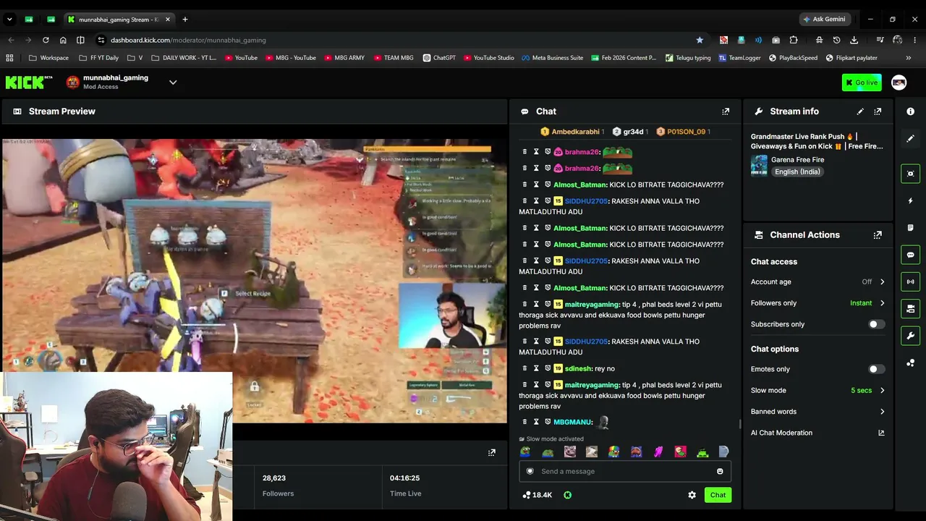Open the user profile avatar menu
This screenshot has height=521, width=926.
(899, 82)
